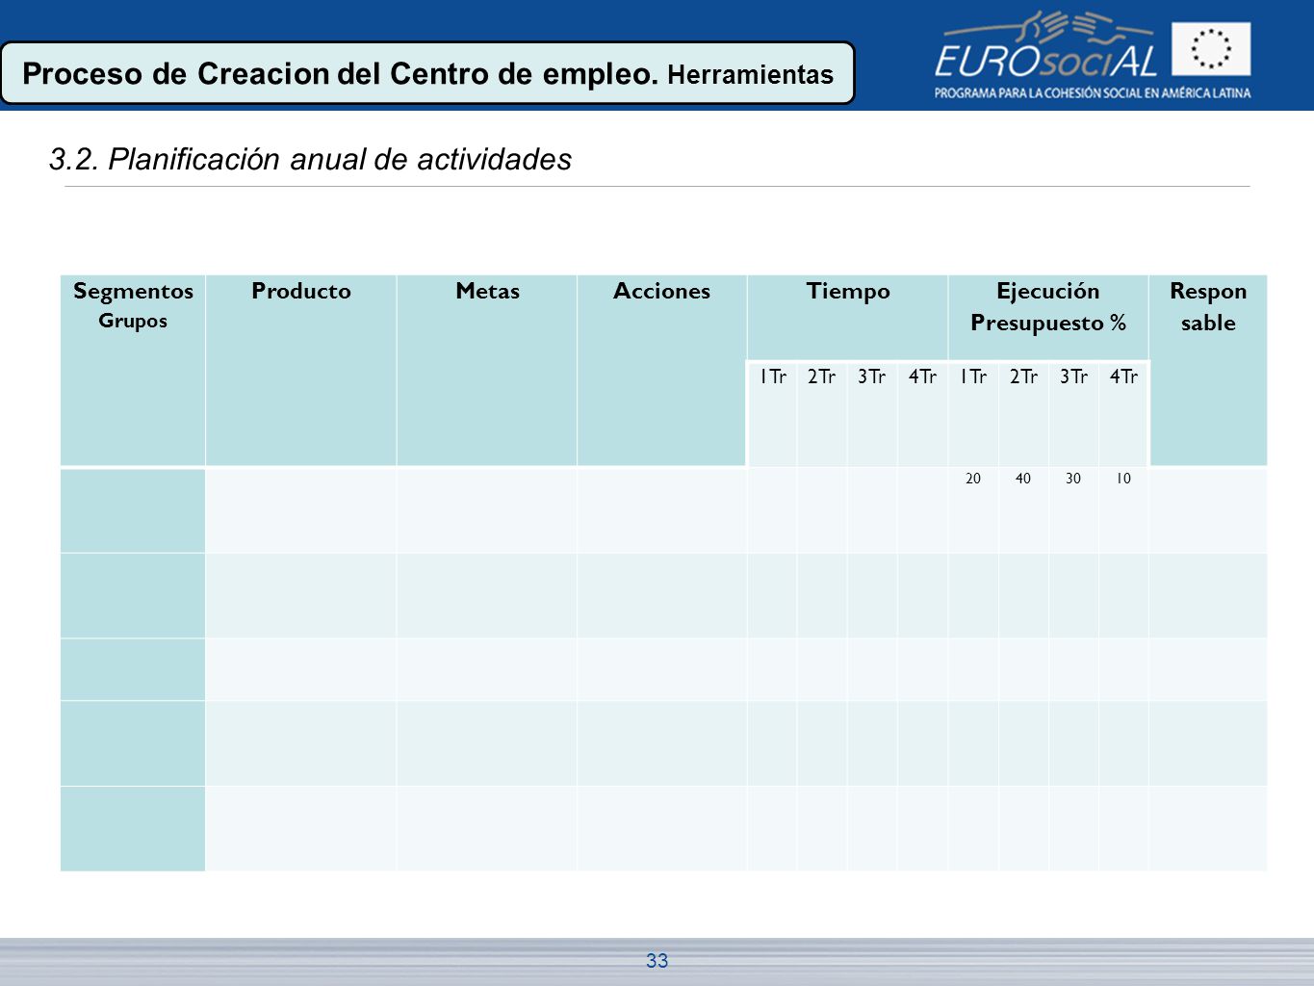This screenshot has height=986, width=1314.
Task: Click the '1Tr' cell under Tiempo
Action: pyautogui.click(x=773, y=414)
